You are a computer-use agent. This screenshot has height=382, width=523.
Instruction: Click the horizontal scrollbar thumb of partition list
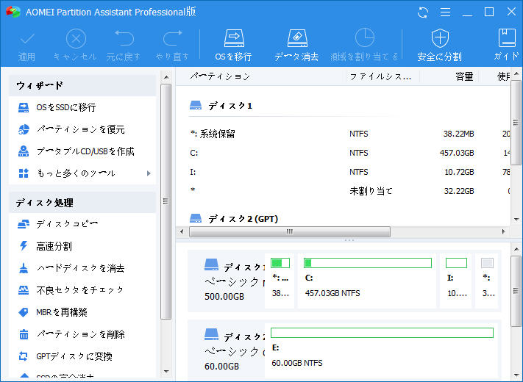(x=290, y=231)
